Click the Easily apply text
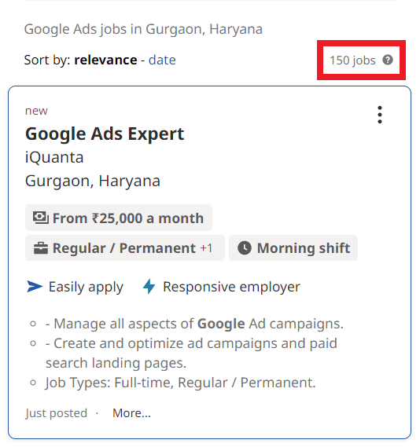Image resolution: width=420 pixels, height=447 pixels. (x=86, y=287)
